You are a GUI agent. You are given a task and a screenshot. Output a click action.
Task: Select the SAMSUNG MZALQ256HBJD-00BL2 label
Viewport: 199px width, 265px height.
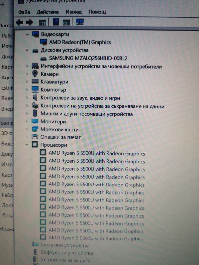tap(88, 58)
